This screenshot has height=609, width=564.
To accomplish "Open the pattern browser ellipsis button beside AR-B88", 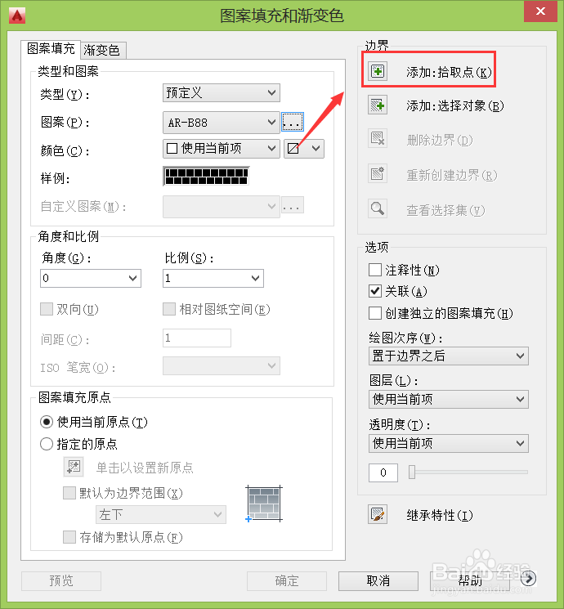I will 293,123.
